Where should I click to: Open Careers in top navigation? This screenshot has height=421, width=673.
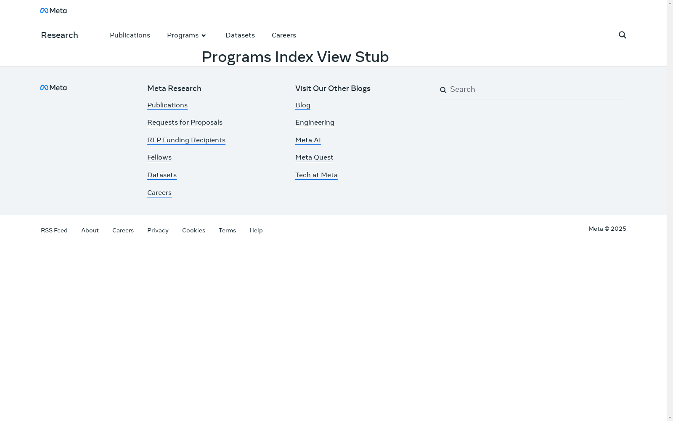pyautogui.click(x=284, y=35)
